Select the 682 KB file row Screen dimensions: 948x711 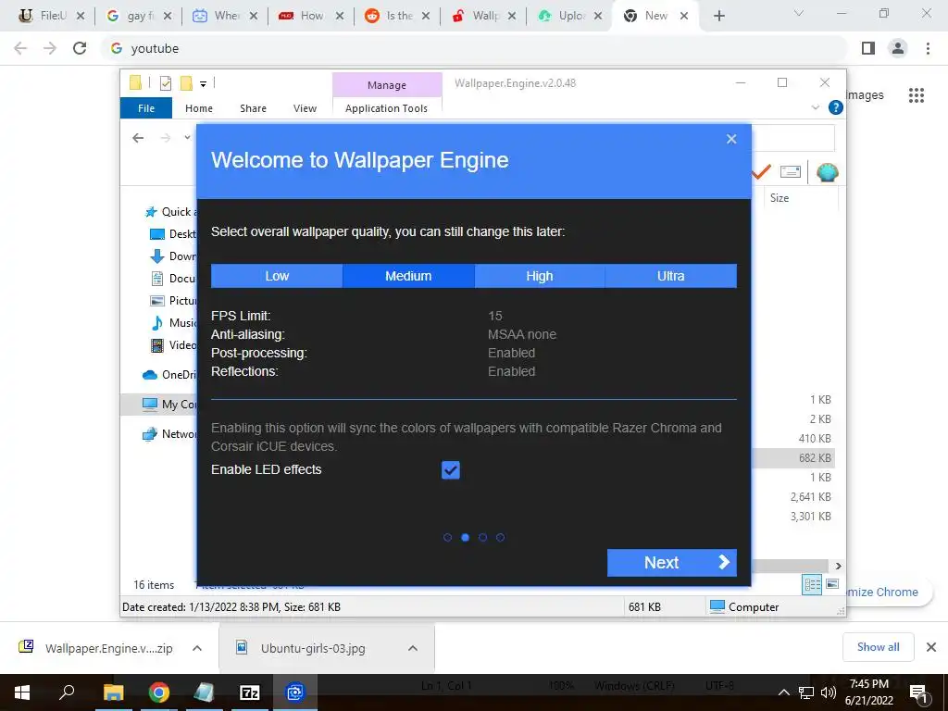click(x=793, y=457)
